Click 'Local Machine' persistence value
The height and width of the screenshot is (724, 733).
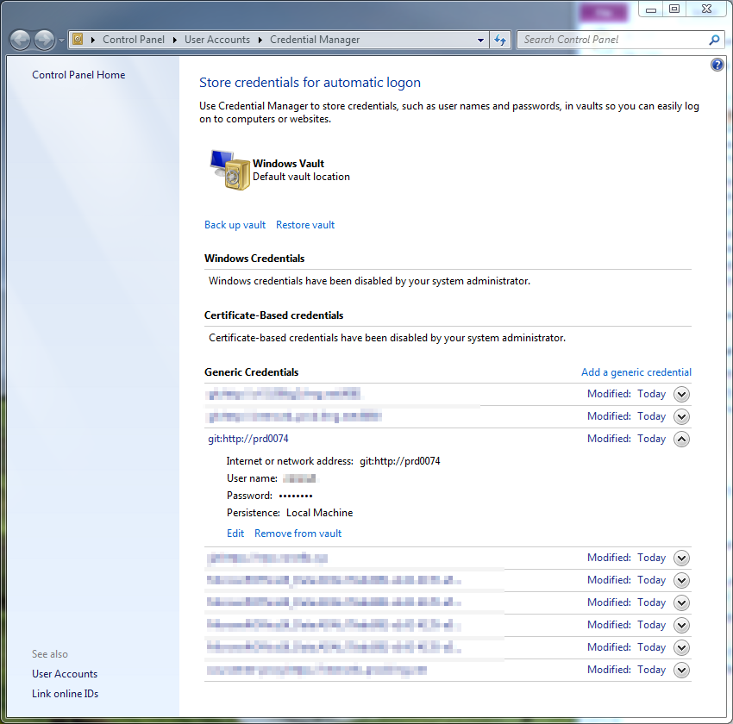(319, 513)
